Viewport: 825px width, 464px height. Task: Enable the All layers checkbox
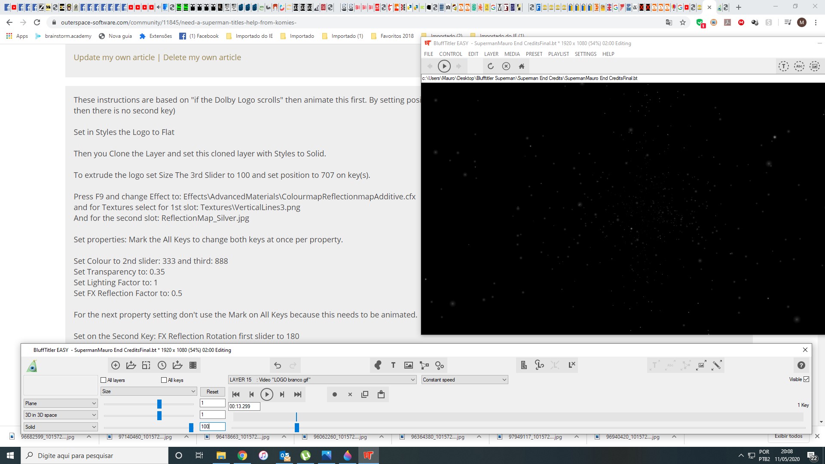103,380
